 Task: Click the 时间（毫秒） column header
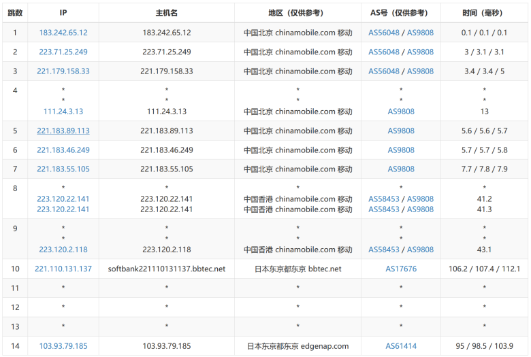pos(484,13)
